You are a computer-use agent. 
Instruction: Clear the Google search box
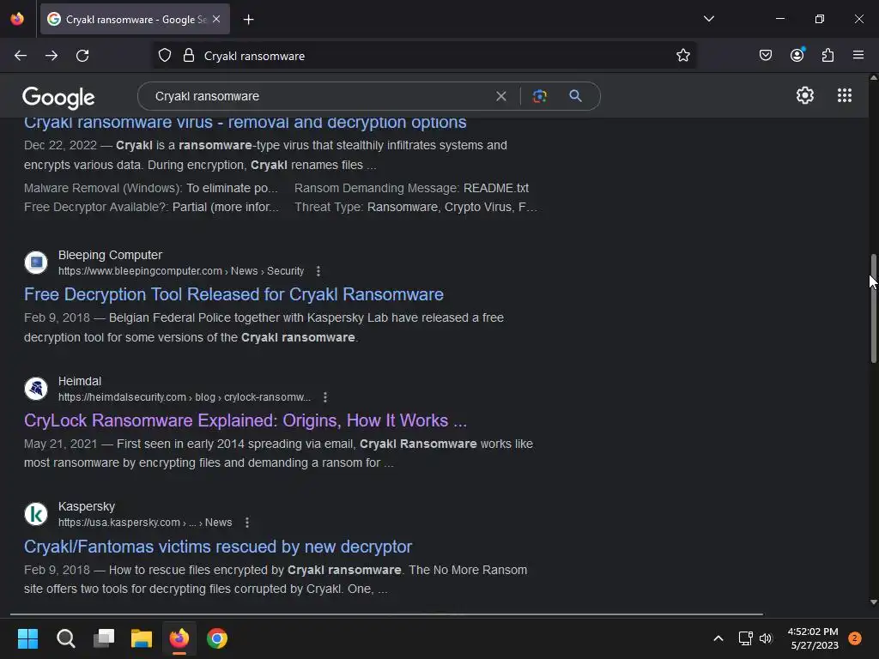[501, 96]
